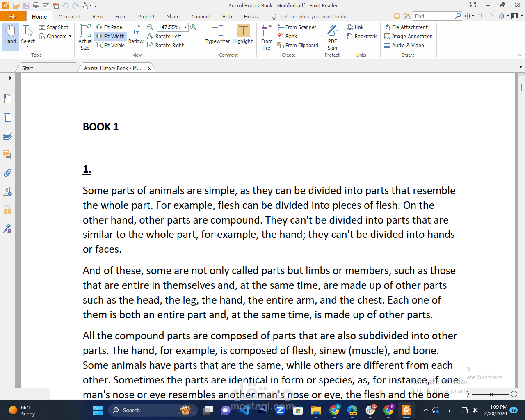
Task: Open the Select tool dropdown
Action: pyautogui.click(x=28, y=46)
